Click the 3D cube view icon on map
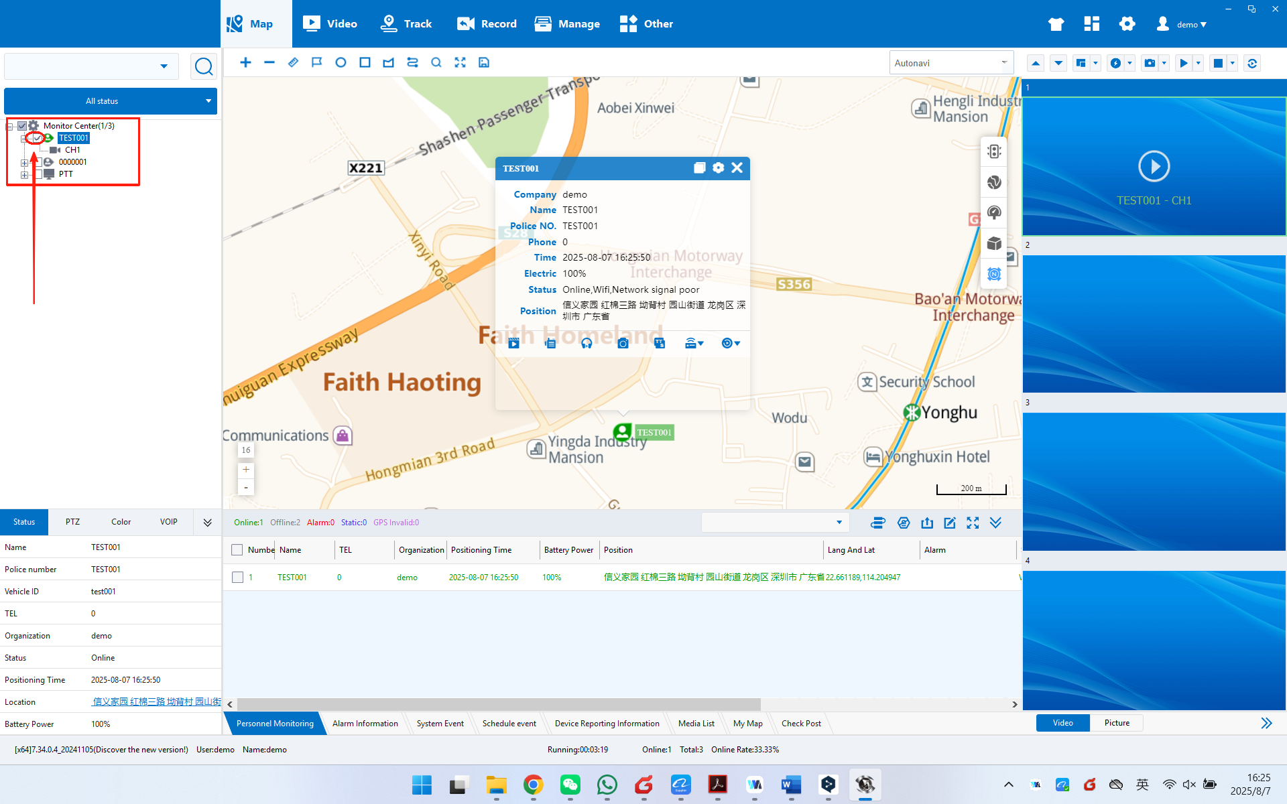This screenshot has height=804, width=1287. pos(994,243)
